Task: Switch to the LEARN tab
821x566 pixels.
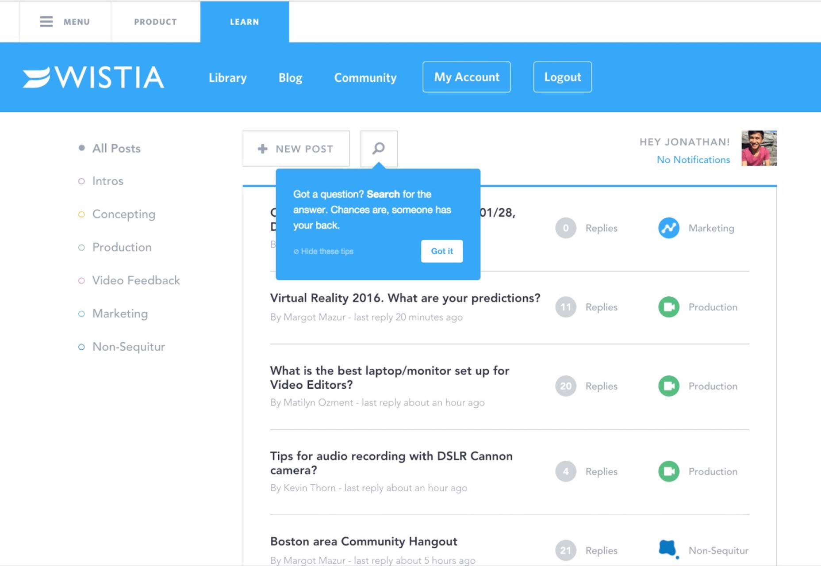Action: point(245,22)
